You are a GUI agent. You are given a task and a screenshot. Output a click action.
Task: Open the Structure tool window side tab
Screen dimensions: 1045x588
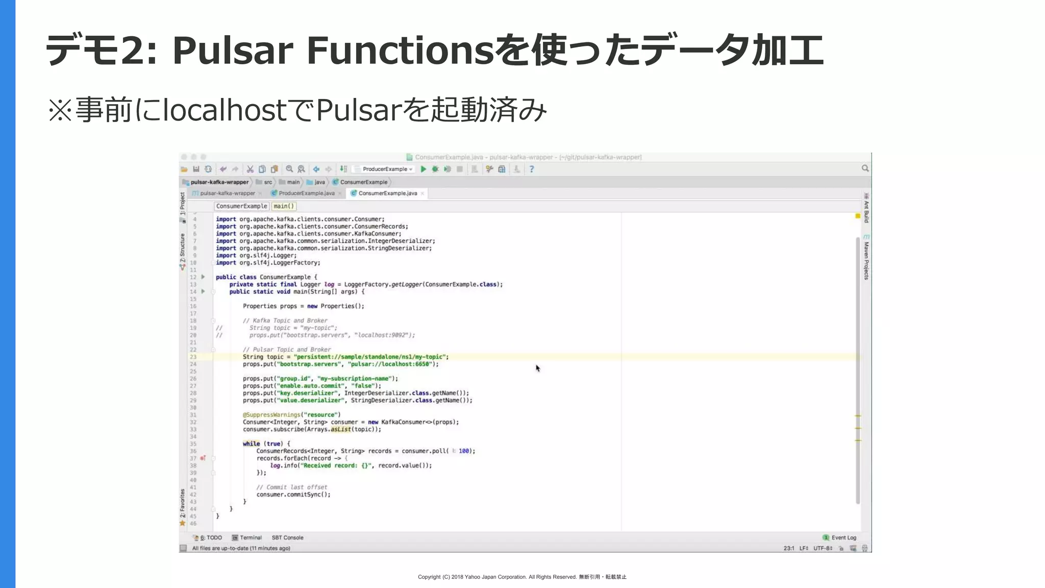point(183,251)
